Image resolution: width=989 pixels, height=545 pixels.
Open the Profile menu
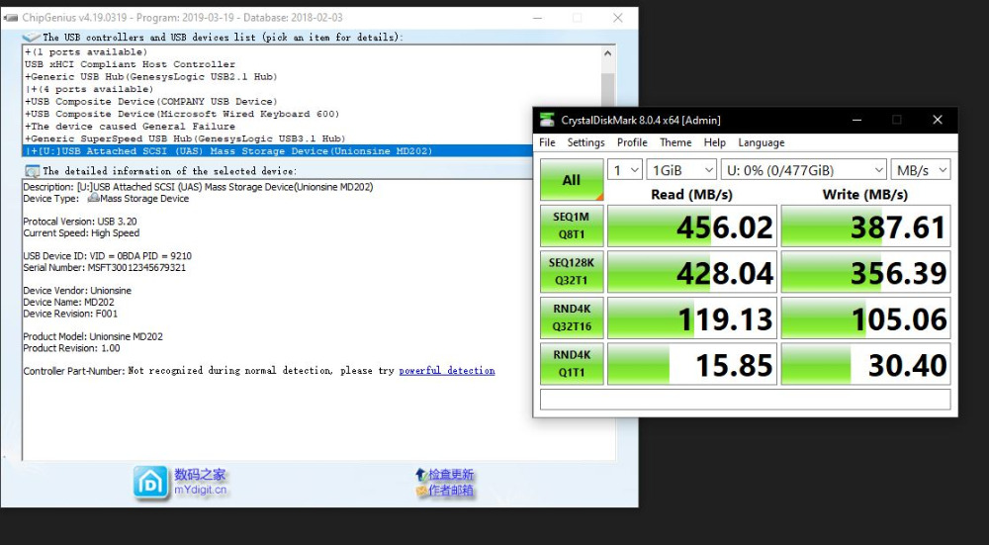pos(632,142)
